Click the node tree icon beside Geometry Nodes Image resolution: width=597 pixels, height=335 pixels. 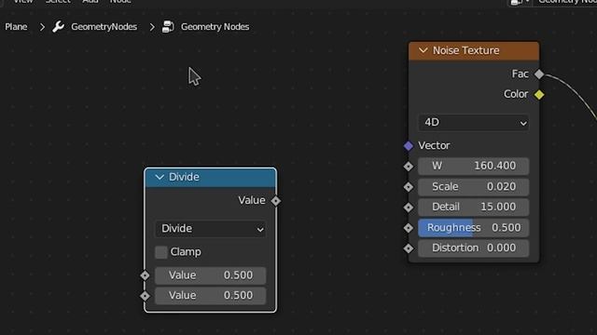(168, 27)
